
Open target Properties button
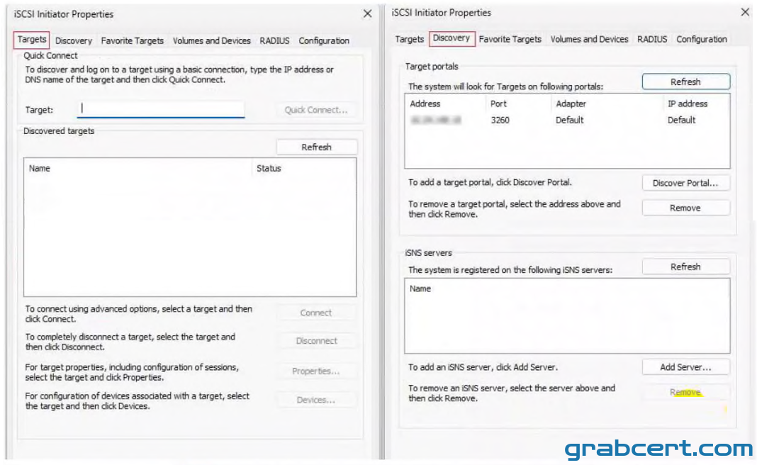315,371
